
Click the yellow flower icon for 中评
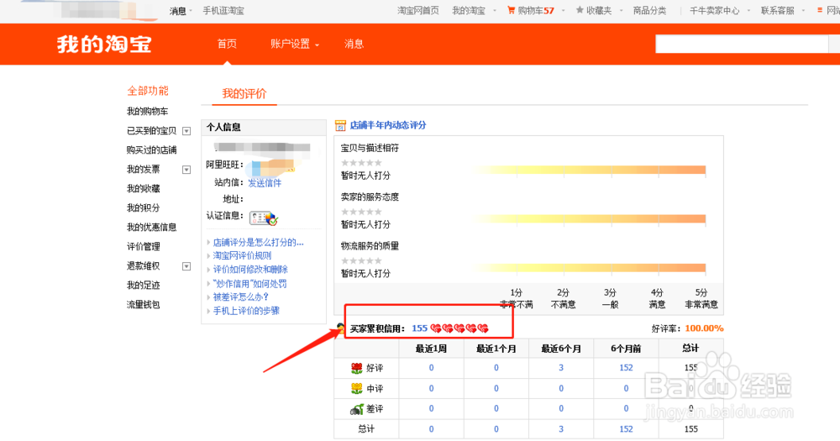(357, 388)
